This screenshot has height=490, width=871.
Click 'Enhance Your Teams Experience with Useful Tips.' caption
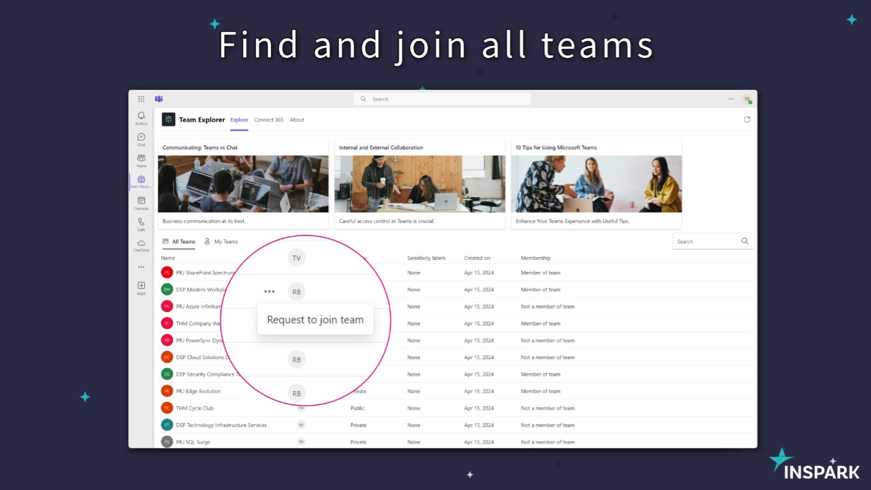click(573, 221)
